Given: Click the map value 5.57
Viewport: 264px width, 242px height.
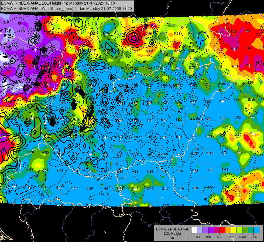Looking at the screenshot, I should (x=75, y=188).
